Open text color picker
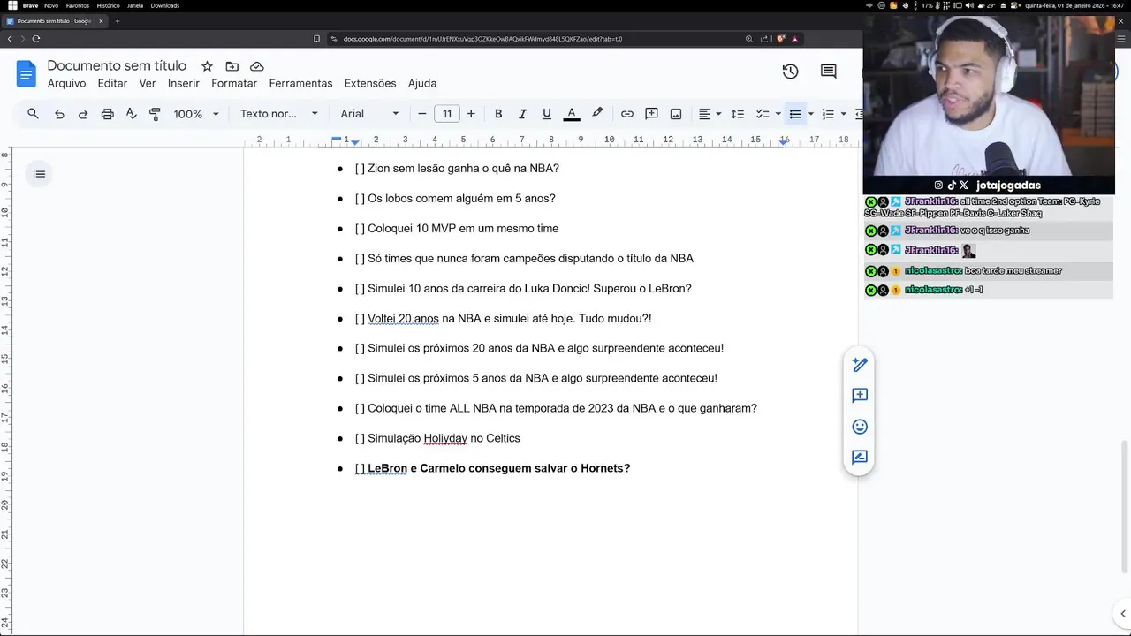The image size is (1131, 636). point(572,114)
